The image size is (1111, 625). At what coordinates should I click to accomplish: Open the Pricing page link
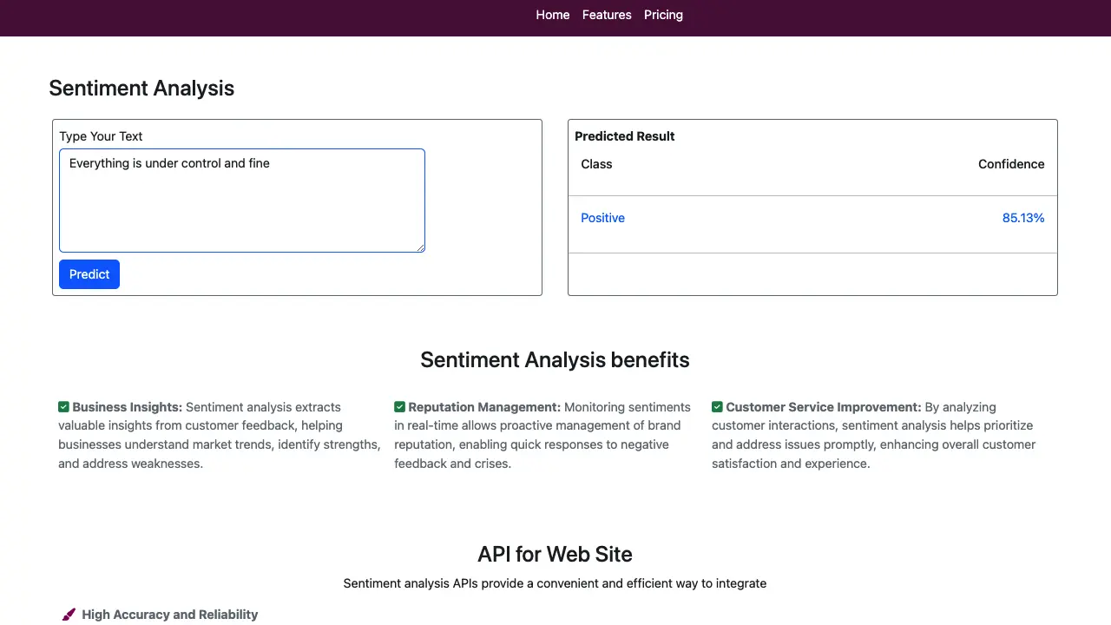click(x=663, y=15)
